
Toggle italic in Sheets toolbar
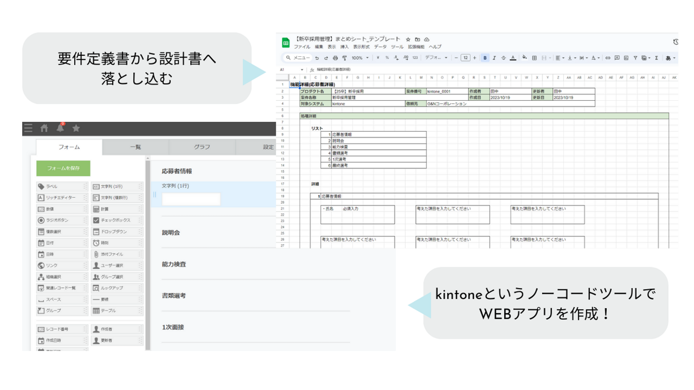point(494,58)
